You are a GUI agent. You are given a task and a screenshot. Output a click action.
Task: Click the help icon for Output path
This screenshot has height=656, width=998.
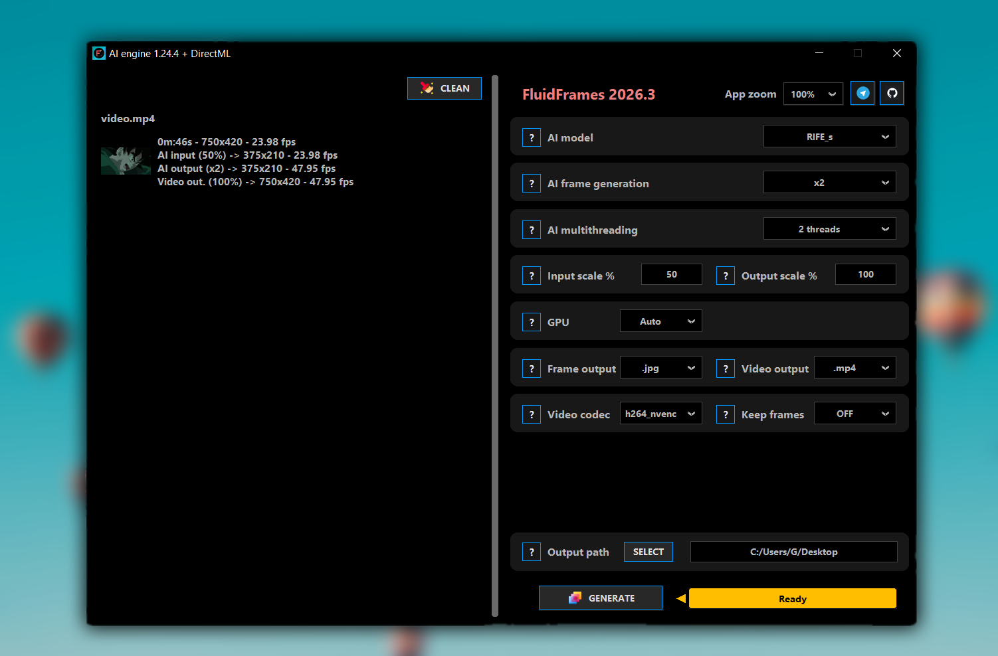coord(532,552)
